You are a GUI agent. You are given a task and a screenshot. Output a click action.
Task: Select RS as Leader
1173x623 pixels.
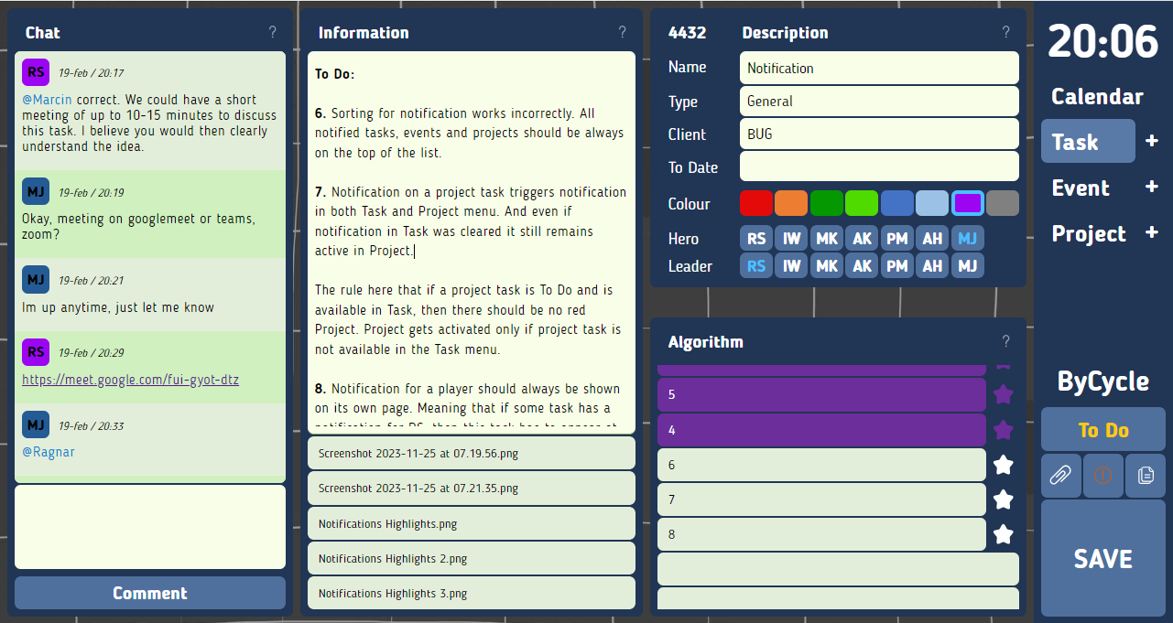(756, 266)
